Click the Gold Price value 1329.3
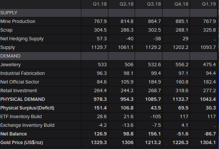219x149 pixels. (x=99, y=143)
